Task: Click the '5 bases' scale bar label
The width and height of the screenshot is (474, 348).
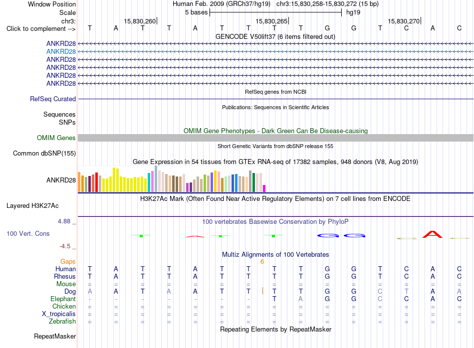Action: [197, 12]
